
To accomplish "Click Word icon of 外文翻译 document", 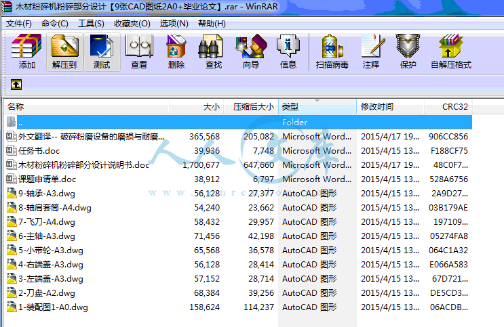I will 12,136.
